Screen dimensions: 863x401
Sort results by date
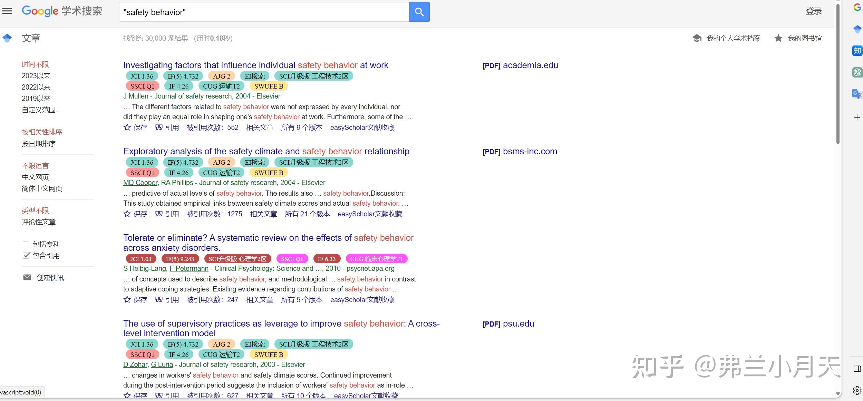click(39, 144)
